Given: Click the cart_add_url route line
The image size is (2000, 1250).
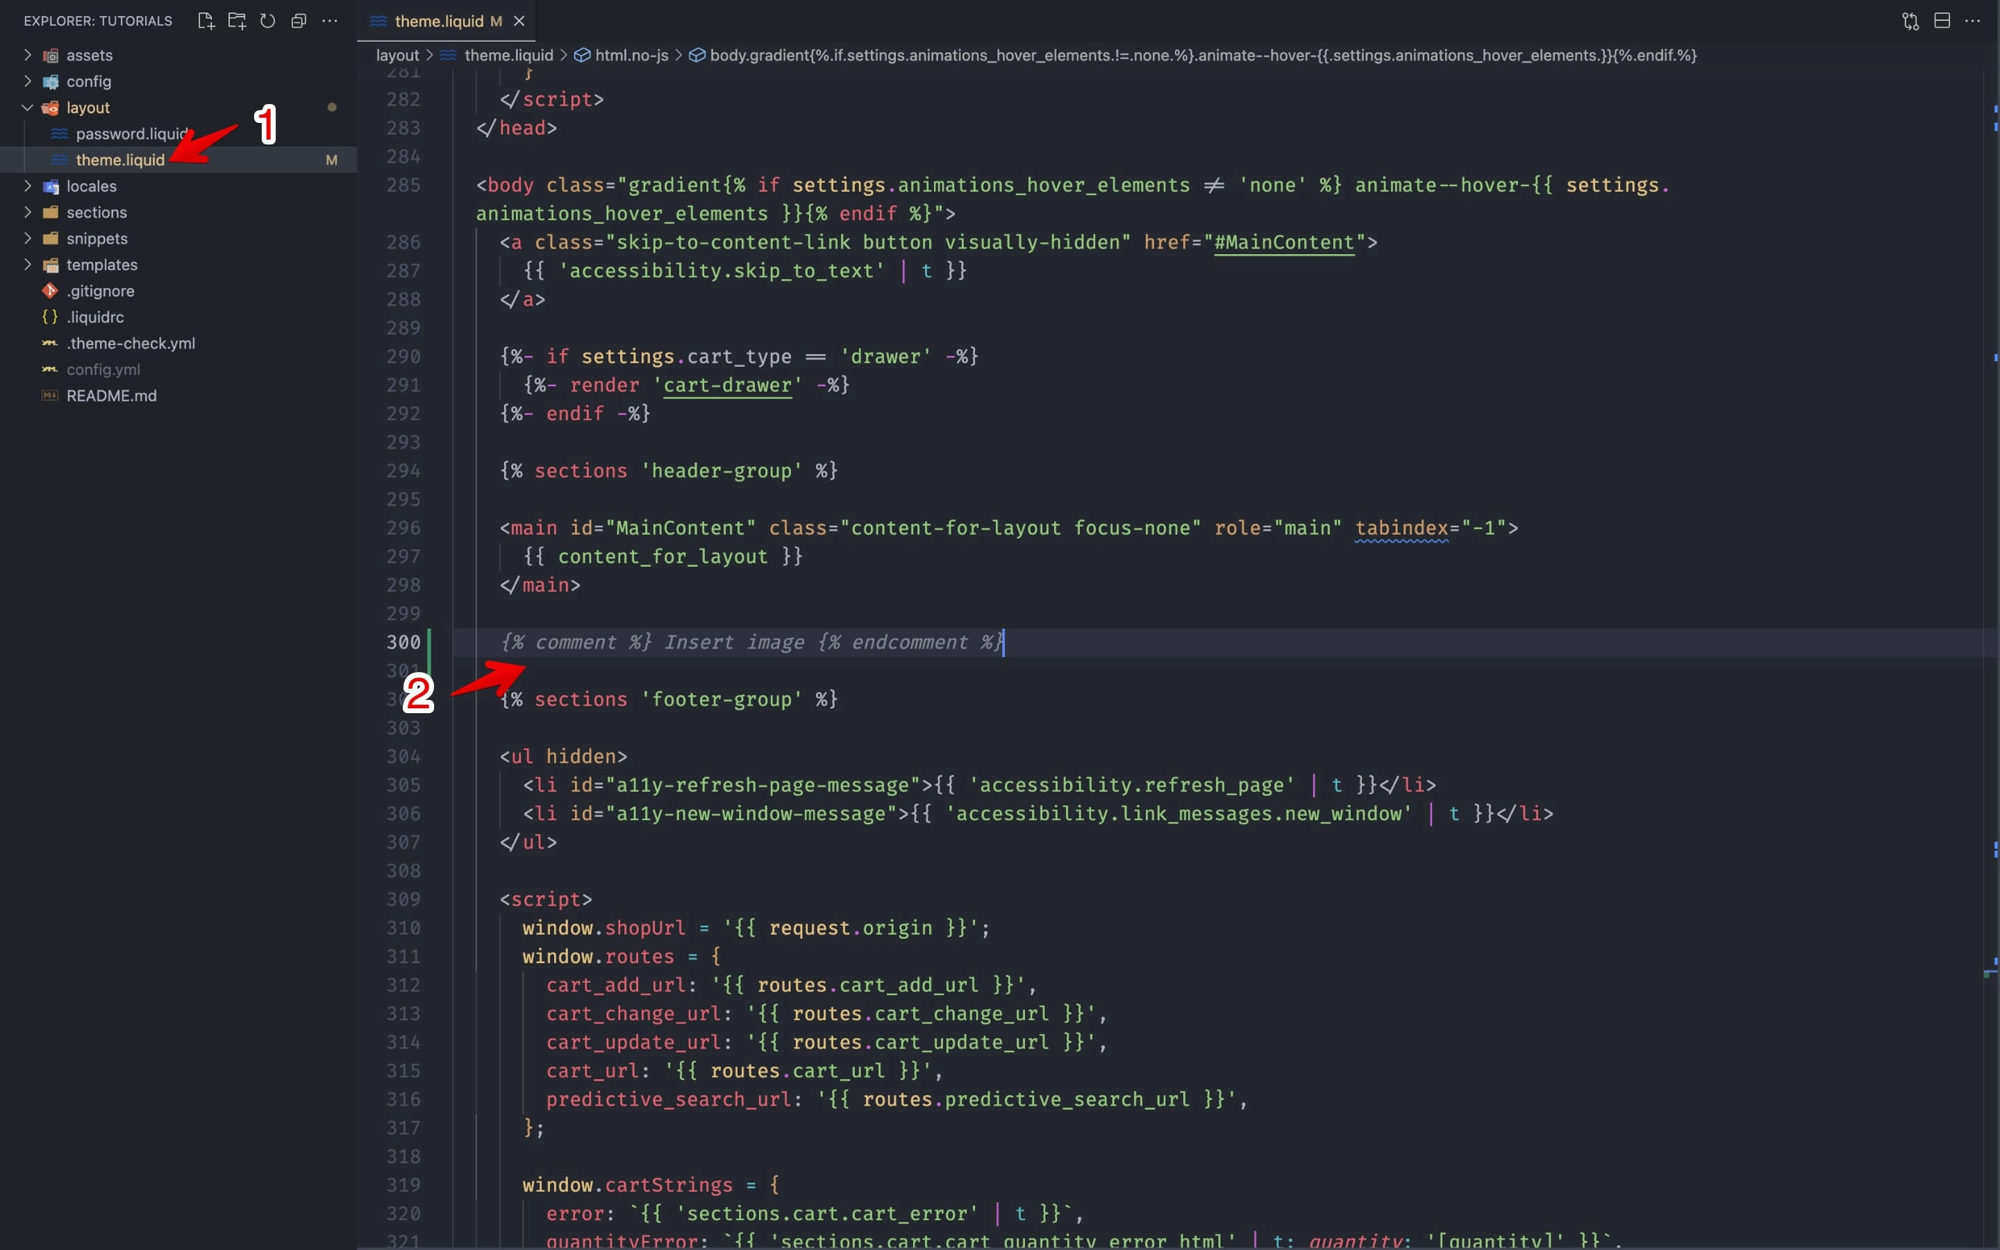Looking at the screenshot, I should (x=792, y=985).
